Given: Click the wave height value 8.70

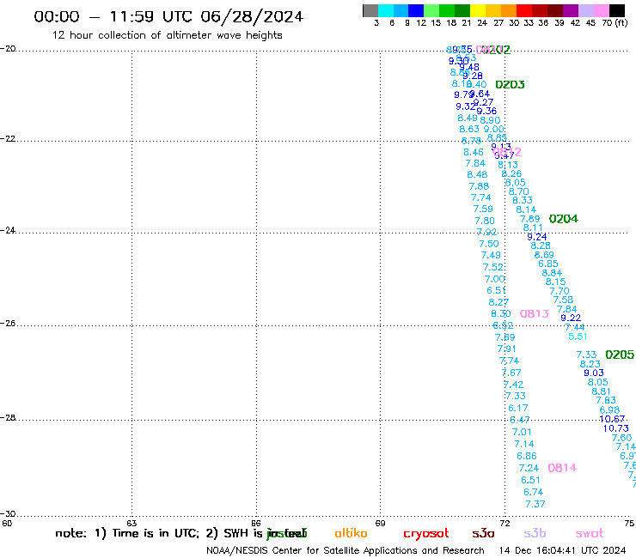Looking at the screenshot, I should click(x=519, y=191).
